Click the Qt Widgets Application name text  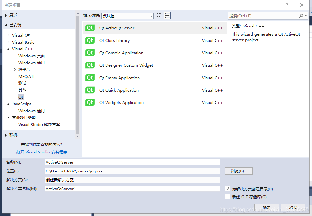pyautogui.click(x=121, y=103)
